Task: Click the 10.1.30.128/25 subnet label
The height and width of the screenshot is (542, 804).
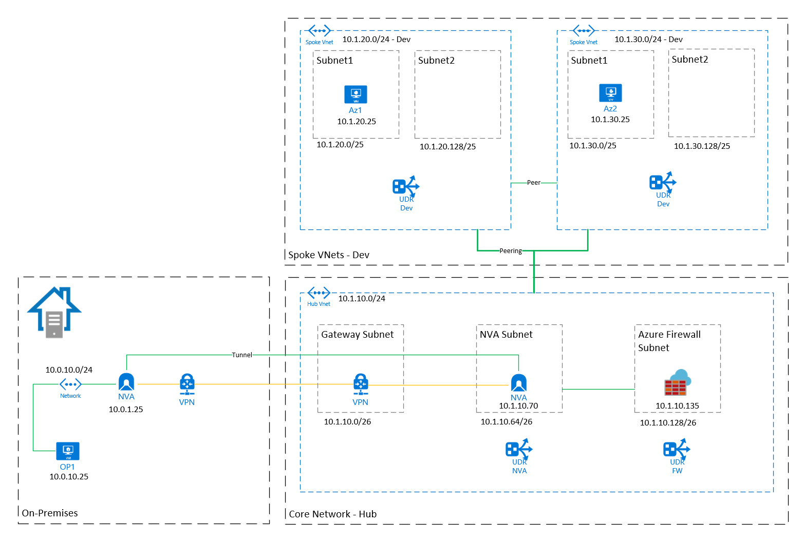Action: point(702,146)
